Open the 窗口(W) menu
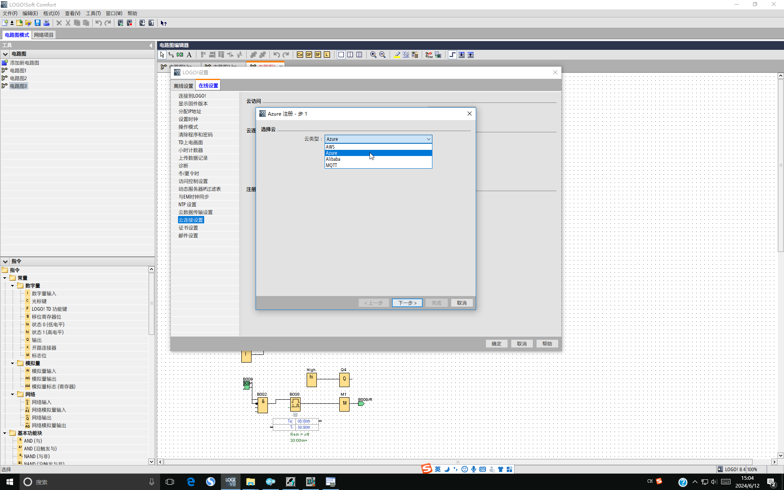Screen dimensions: 784x490 click(x=114, y=13)
